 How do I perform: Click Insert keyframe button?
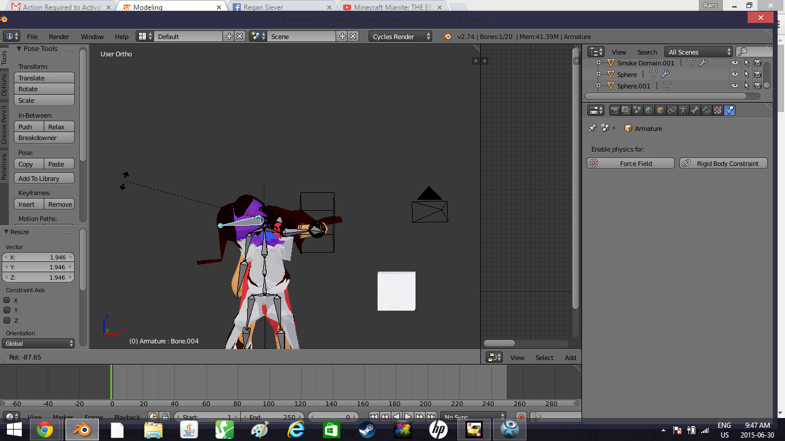click(x=29, y=204)
